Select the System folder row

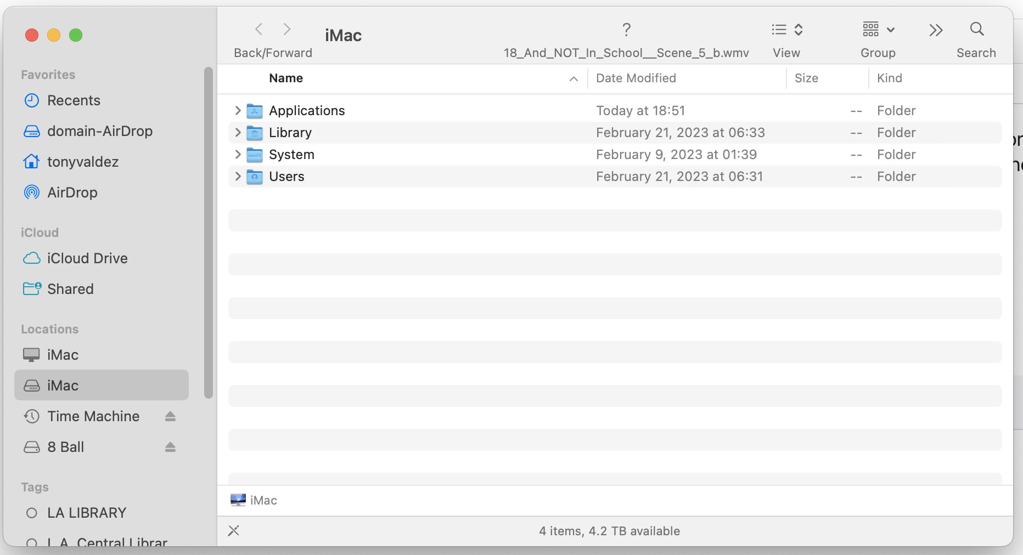(x=615, y=154)
